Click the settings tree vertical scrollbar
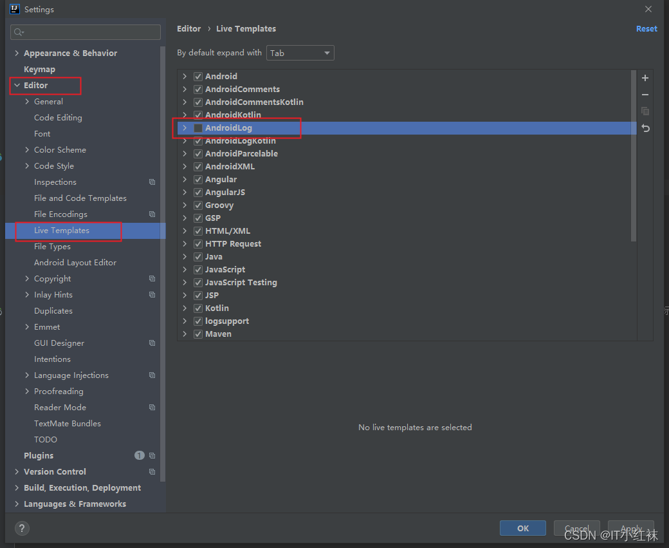The height and width of the screenshot is (548, 669). coord(163,263)
